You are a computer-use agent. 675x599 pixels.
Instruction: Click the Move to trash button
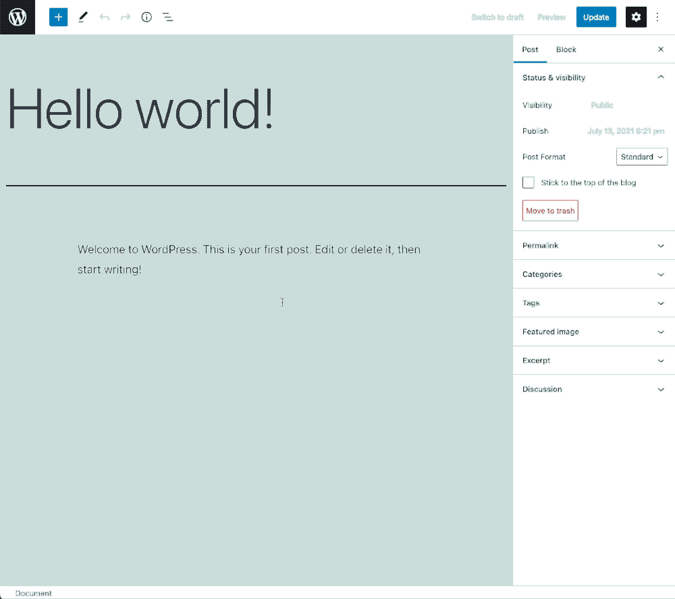[550, 211]
